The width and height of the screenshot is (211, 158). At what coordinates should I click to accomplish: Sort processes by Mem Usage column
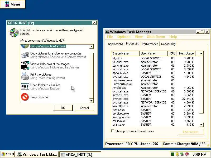click(186, 53)
